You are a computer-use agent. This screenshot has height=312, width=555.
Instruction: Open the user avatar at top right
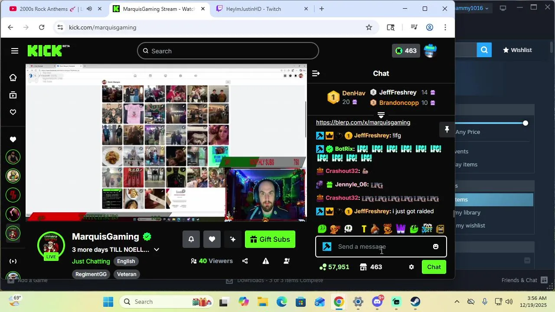[x=430, y=51]
